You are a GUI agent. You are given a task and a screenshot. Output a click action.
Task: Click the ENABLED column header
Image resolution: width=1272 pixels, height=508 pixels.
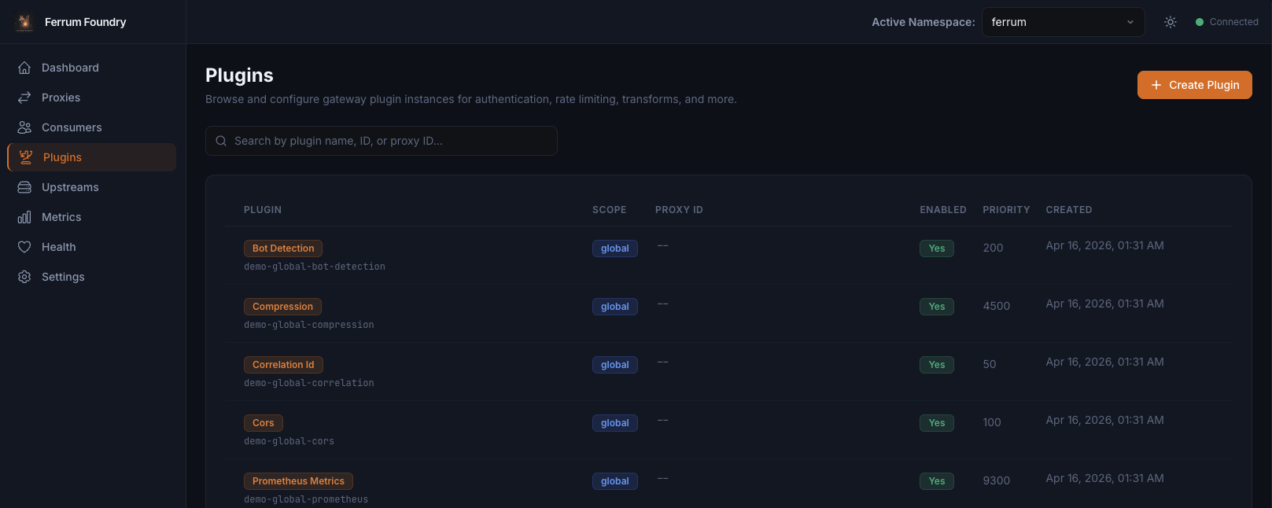pyautogui.click(x=943, y=210)
